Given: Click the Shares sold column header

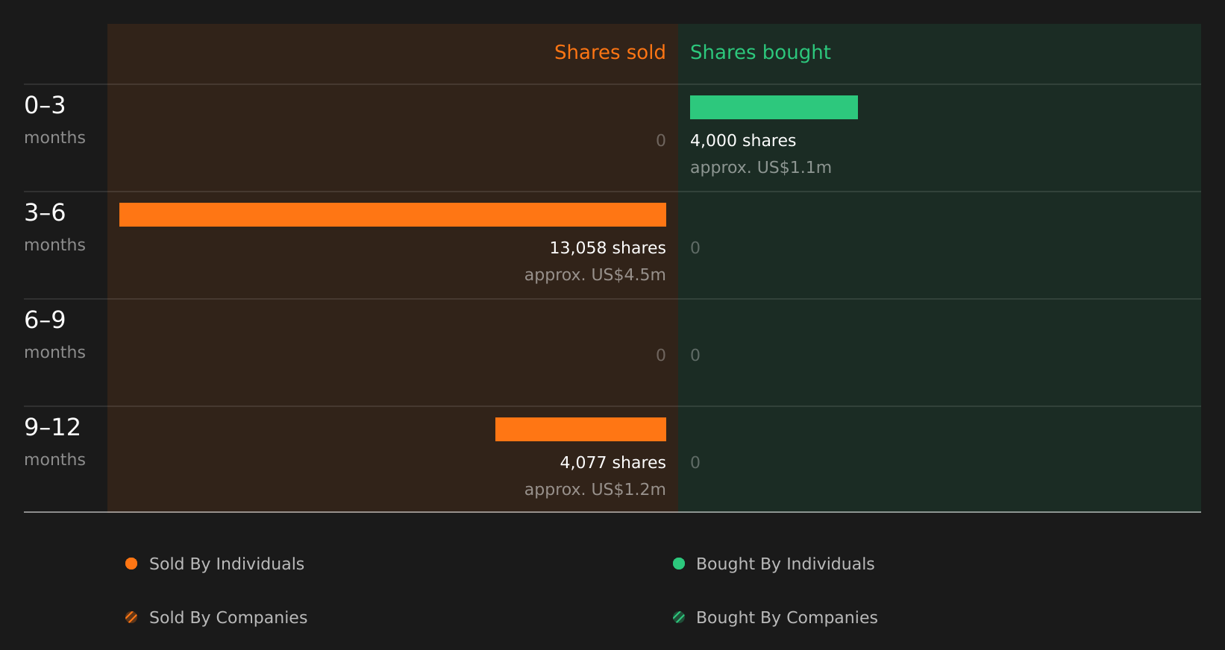Looking at the screenshot, I should coord(610,52).
